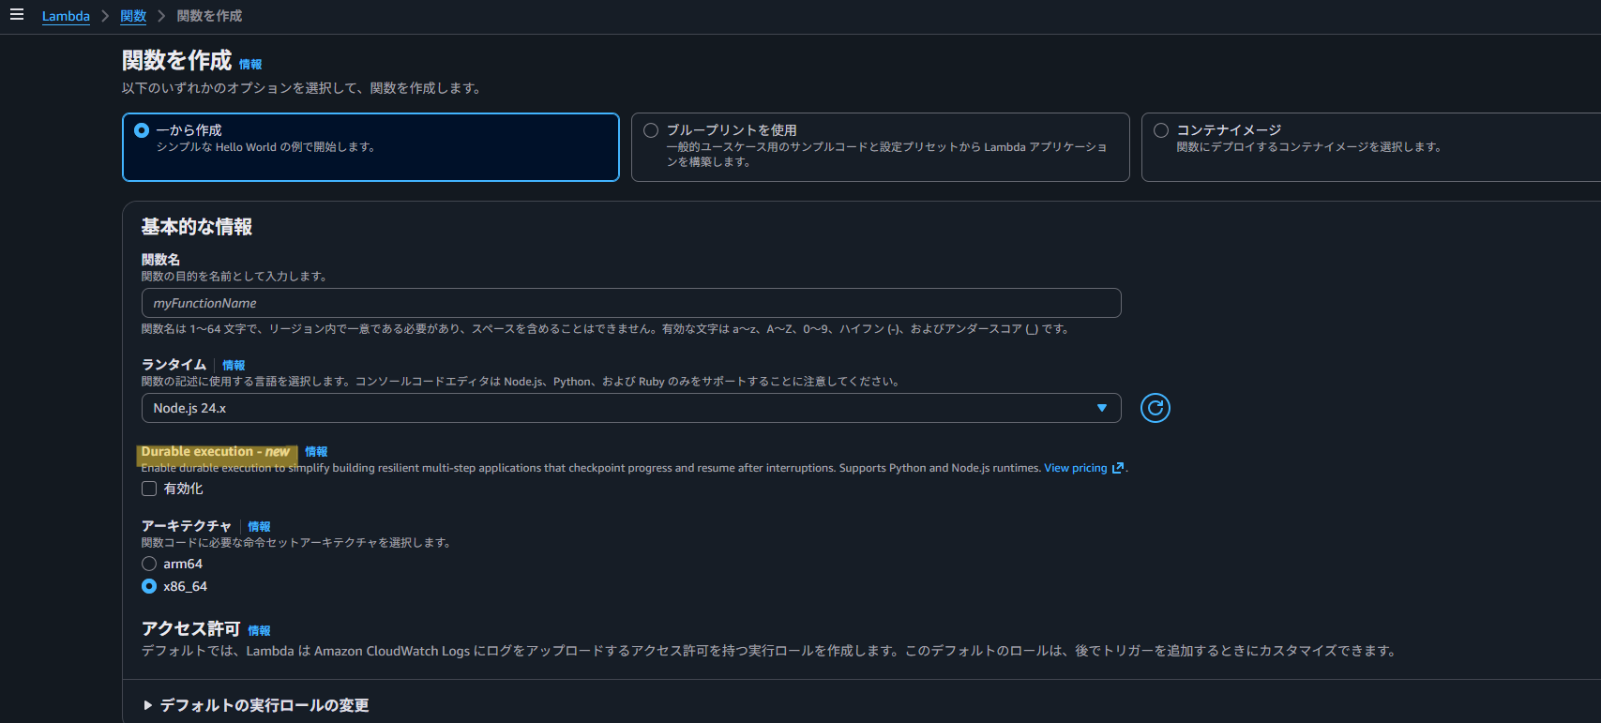This screenshot has height=723, width=1601.
Task: Select the arm64 architecture radio button
Action: 149,564
